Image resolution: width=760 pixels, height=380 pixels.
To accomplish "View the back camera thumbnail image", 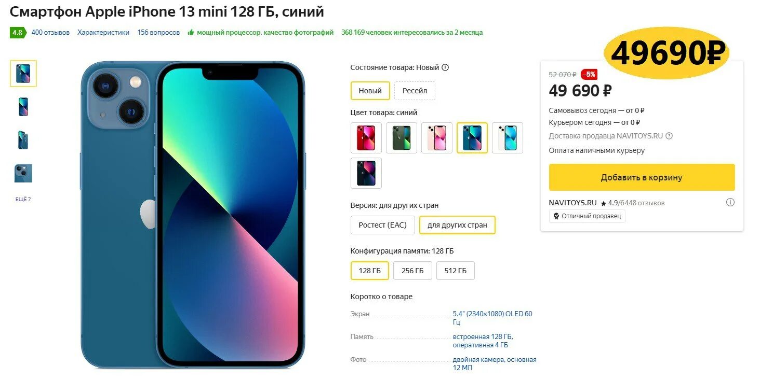I will (x=23, y=173).
